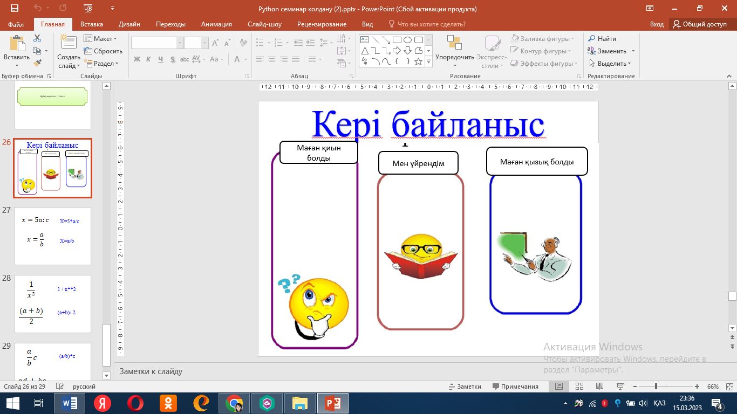The image size is (737, 414).
Task: Open the Вставка ribbon tab
Action: coord(92,24)
